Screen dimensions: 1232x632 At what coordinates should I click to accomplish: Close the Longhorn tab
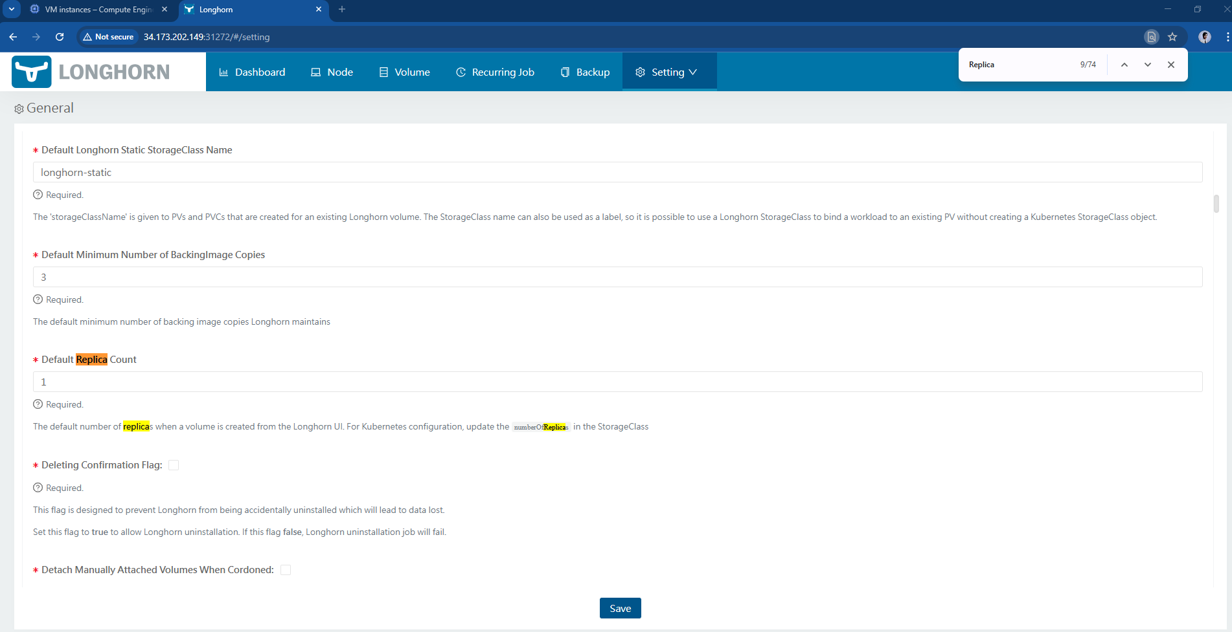[319, 10]
